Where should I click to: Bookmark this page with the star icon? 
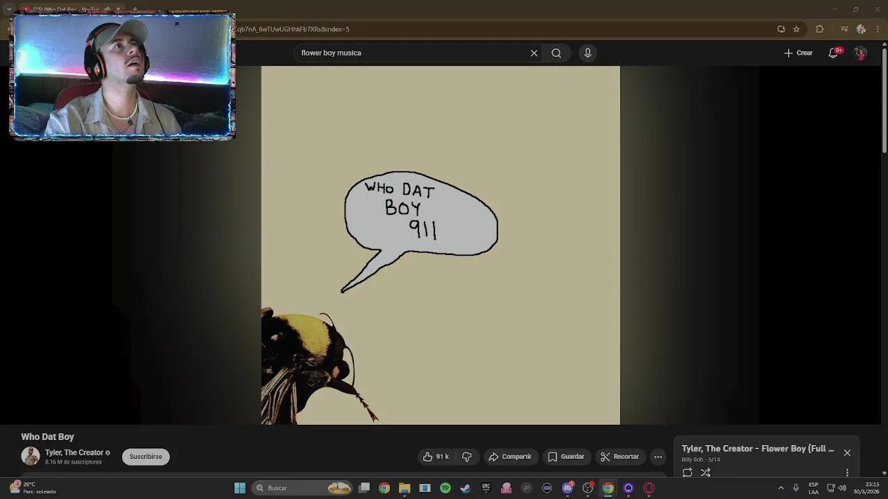[x=796, y=29]
